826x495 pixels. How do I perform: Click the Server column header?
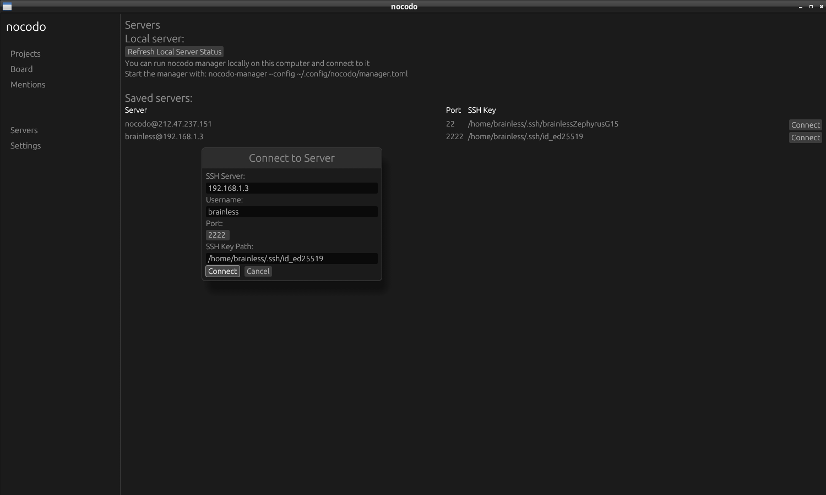tap(135, 110)
